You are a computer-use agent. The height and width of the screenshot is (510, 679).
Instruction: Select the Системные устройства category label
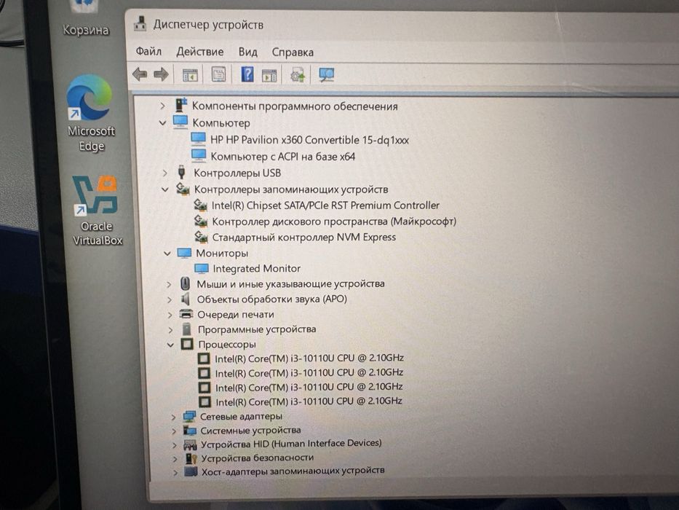tap(250, 430)
